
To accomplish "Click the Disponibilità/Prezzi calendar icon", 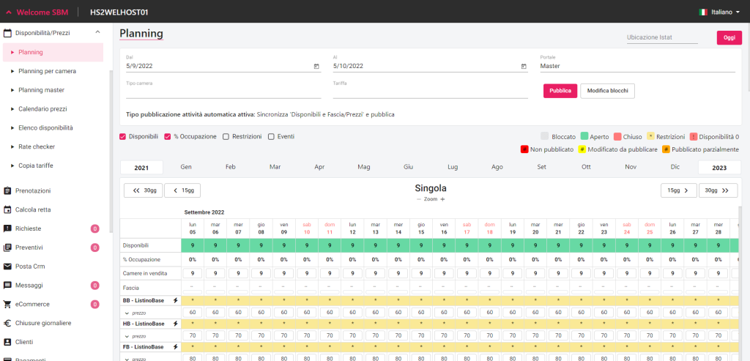I will tap(7, 33).
